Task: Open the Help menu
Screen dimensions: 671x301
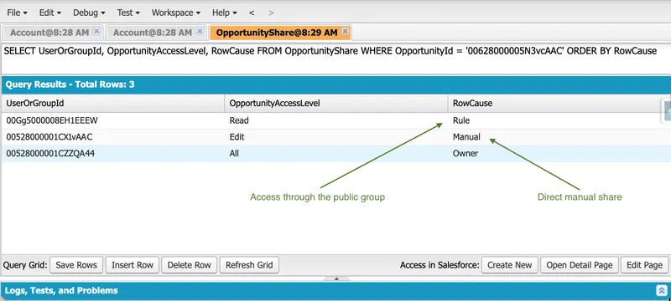Action: tap(225, 13)
